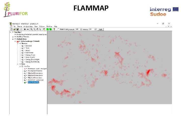
Task: Select the Zoom Out magnifier tool
Action: click(x=34, y=29)
